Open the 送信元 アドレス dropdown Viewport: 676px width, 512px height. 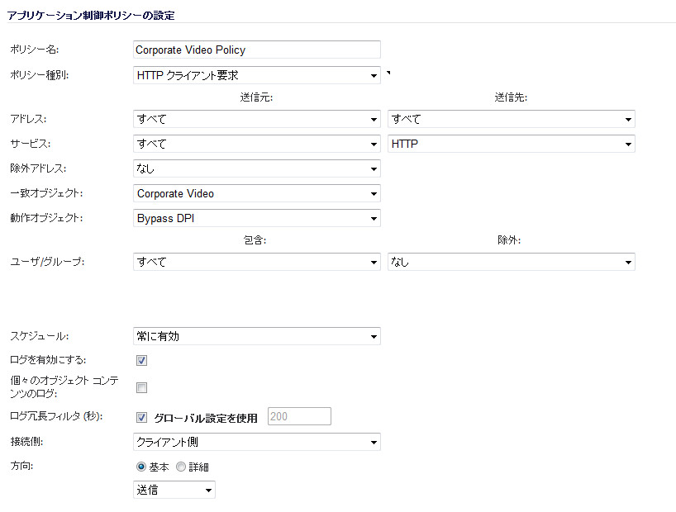(256, 119)
